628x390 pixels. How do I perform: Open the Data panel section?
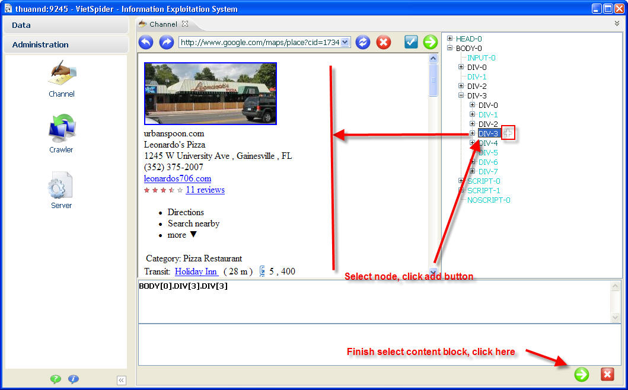[66, 25]
